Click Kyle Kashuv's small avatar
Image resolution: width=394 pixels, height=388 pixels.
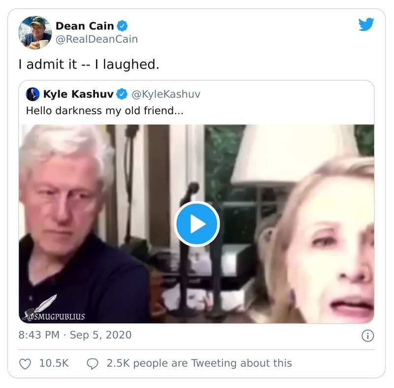point(33,94)
